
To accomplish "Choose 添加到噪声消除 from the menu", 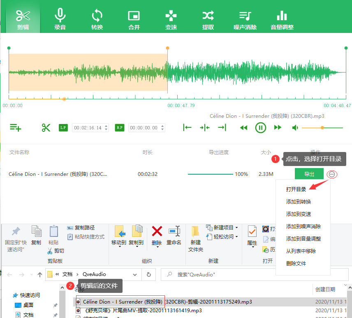I will pos(303,226).
